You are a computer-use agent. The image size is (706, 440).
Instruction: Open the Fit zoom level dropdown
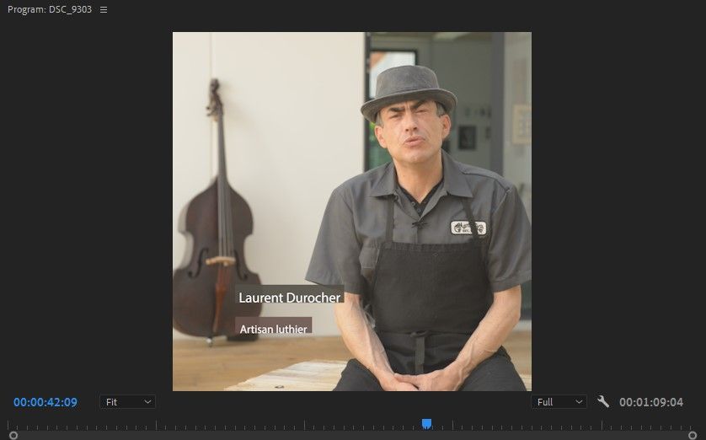click(127, 402)
